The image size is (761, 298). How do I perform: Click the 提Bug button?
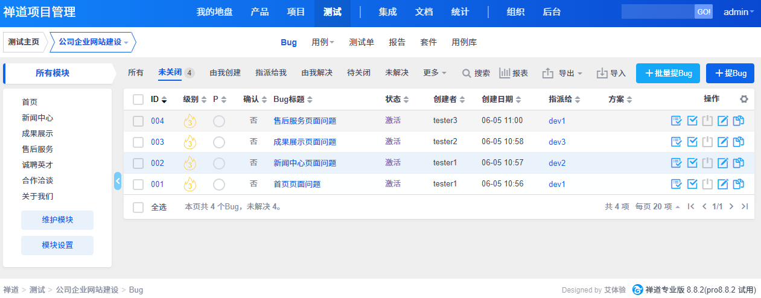730,73
